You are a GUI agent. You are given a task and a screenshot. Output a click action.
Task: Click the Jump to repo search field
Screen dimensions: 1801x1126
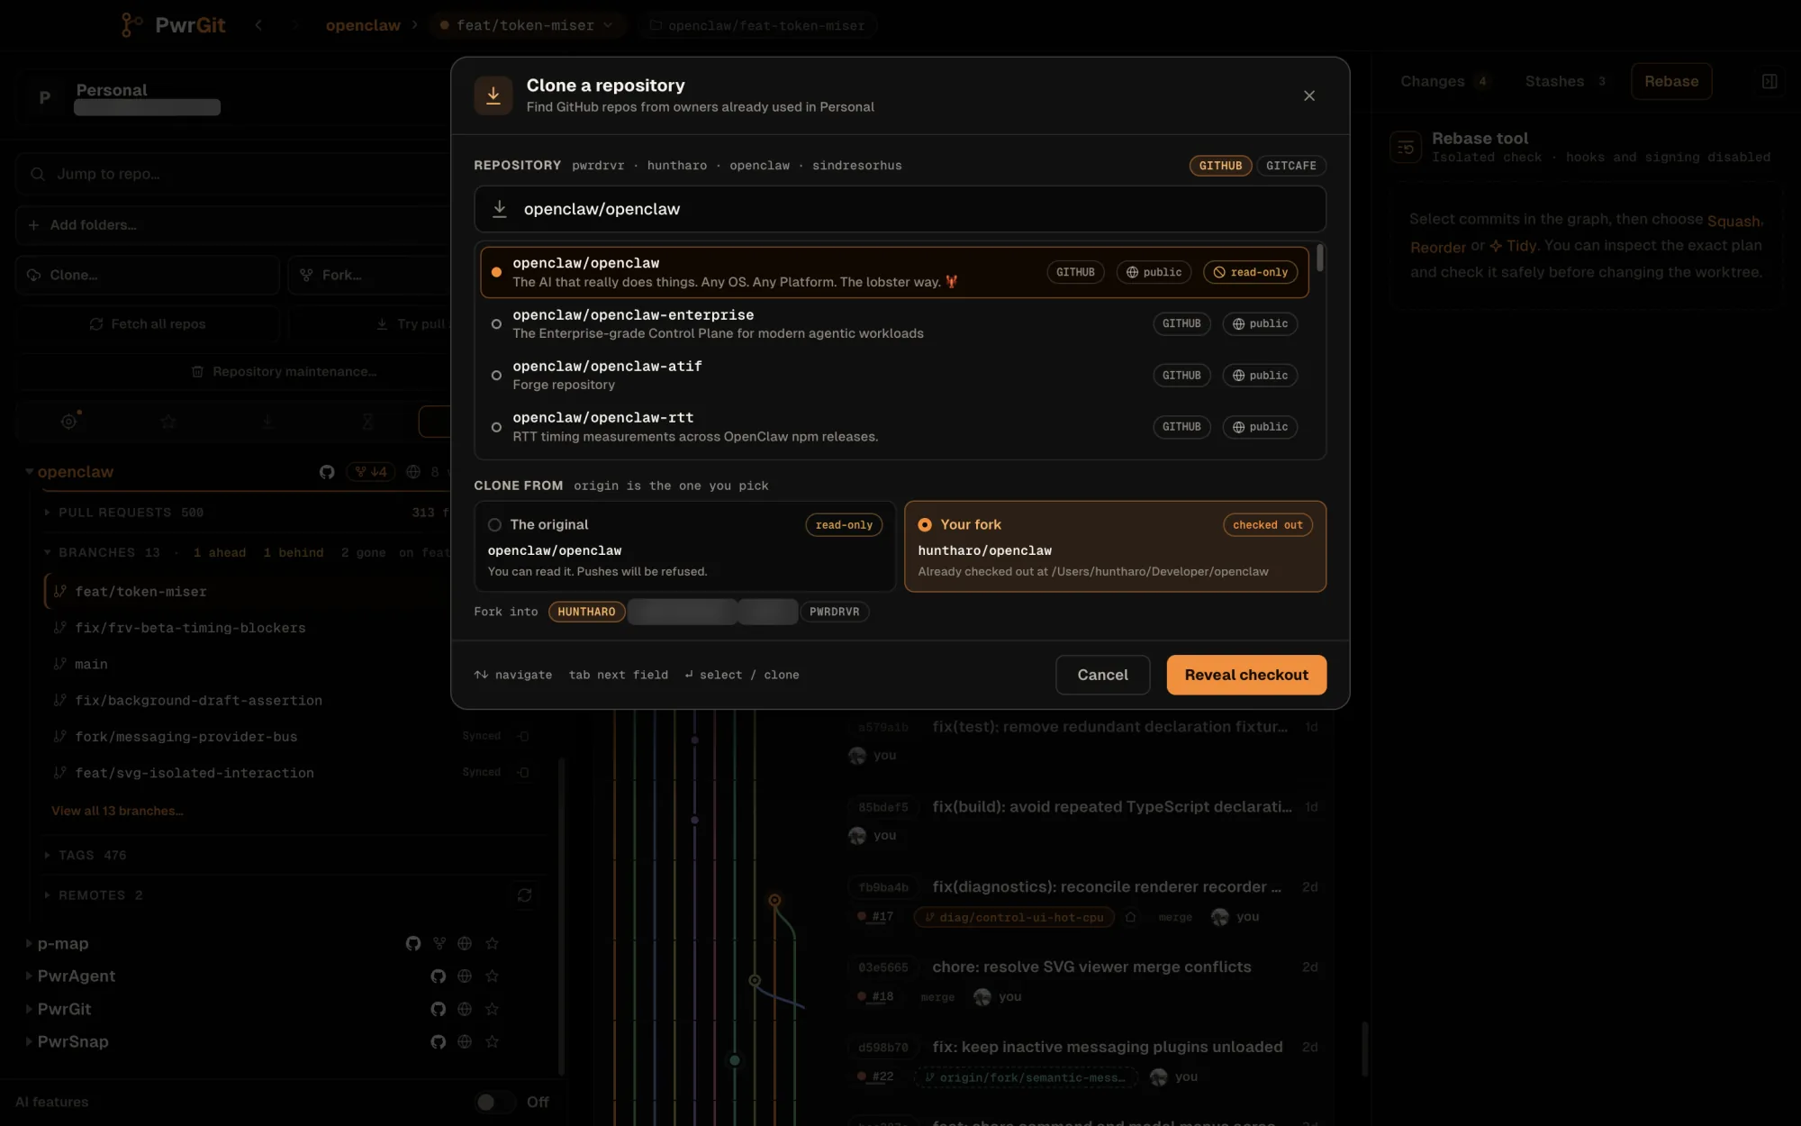(234, 174)
